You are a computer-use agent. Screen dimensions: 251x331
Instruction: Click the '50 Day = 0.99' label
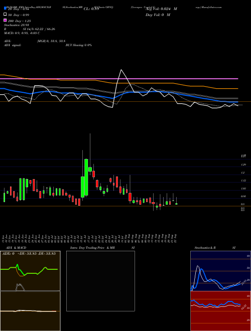tap(19, 15)
